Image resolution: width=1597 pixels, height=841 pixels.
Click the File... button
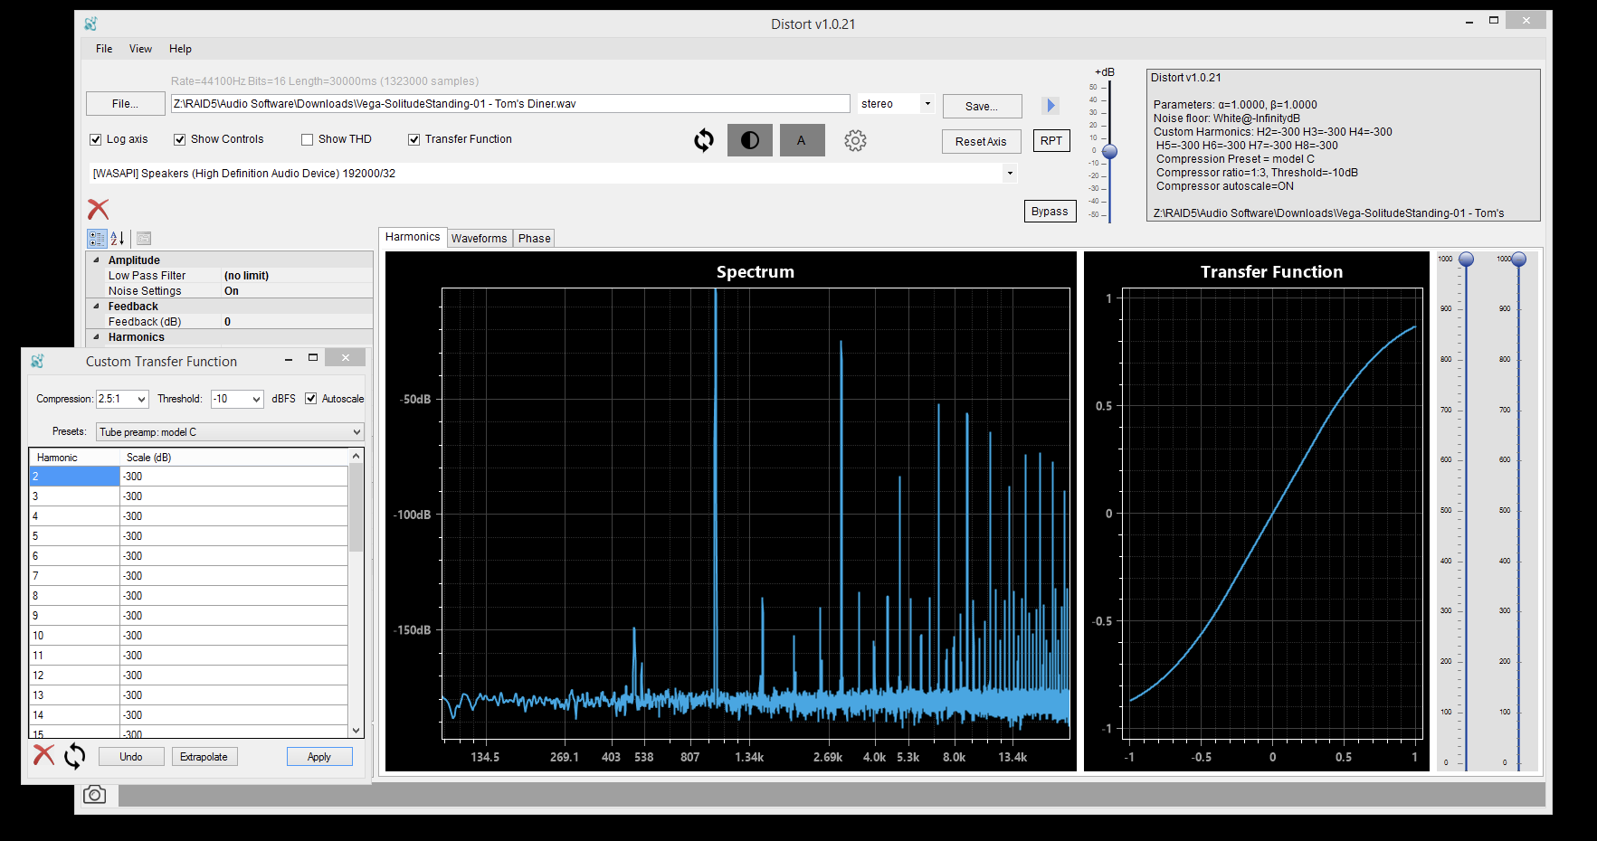[126, 104]
